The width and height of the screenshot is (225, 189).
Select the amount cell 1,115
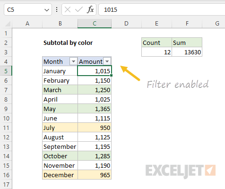pyautogui.click(x=95, y=118)
